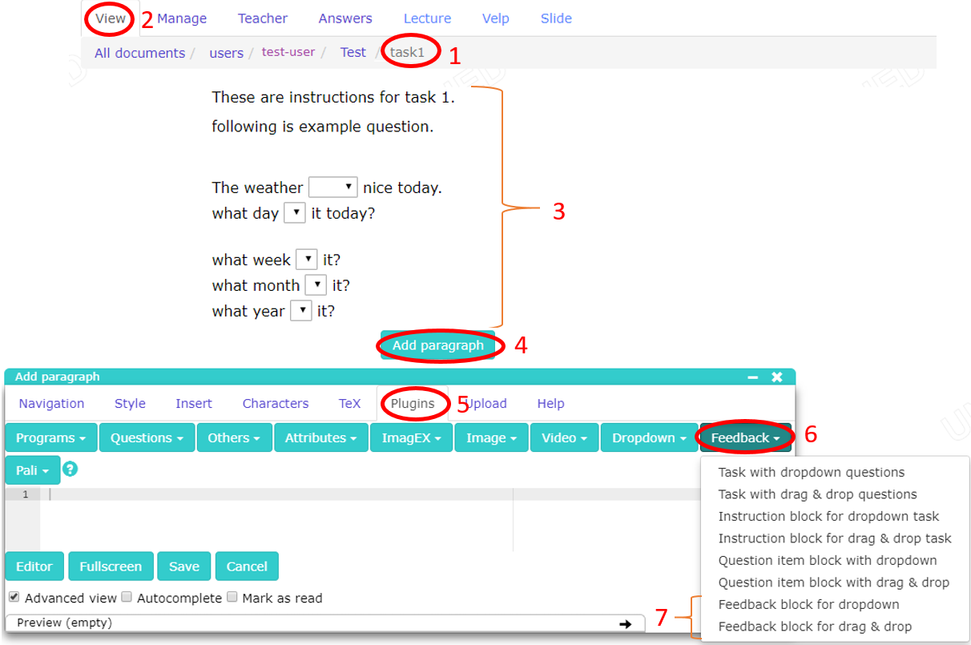Open the weather sentence dropdown
The width and height of the screenshot is (971, 645).
point(332,187)
